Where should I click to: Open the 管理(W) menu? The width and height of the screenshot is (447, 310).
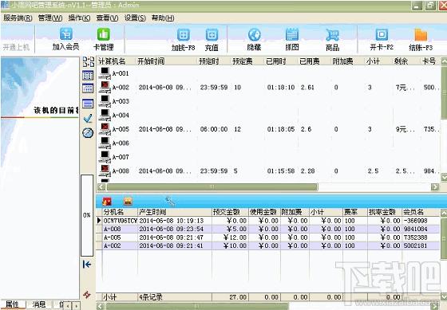(x=50, y=18)
